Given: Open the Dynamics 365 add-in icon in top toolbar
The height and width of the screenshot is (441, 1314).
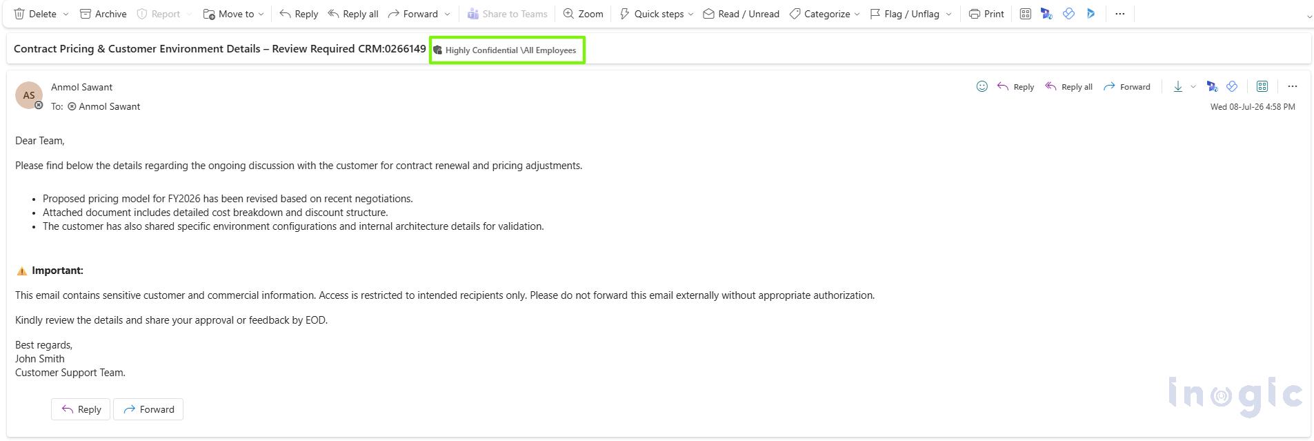Looking at the screenshot, I should coord(1047,14).
